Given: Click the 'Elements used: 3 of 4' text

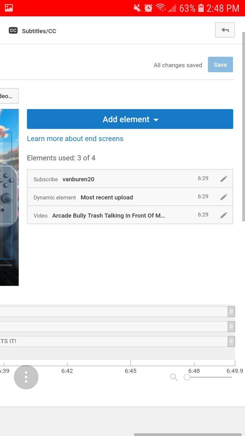Looking at the screenshot, I should click(x=61, y=158).
